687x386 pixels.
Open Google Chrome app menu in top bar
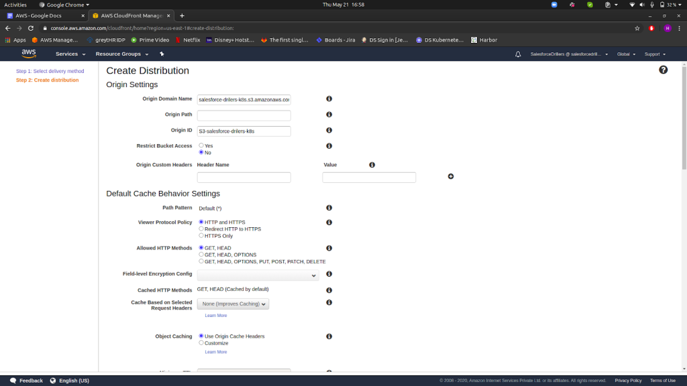(64, 5)
